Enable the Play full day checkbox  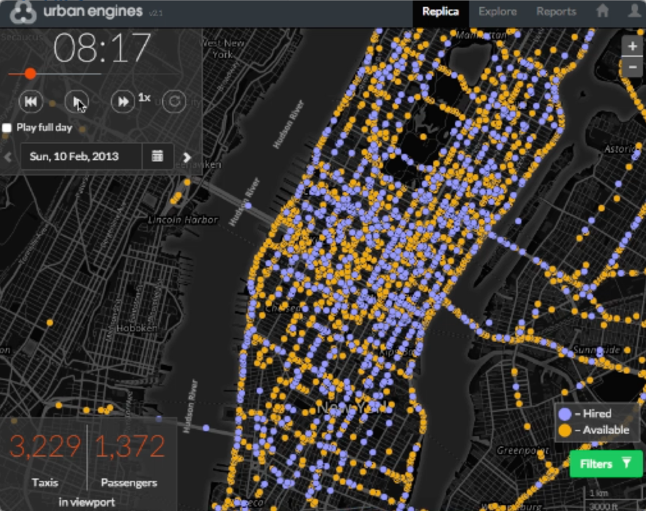[7, 128]
